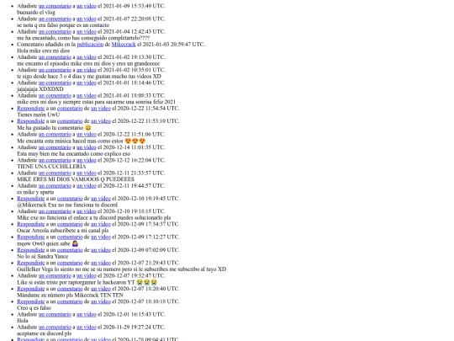Open 'un comentario' link dated 2021-01-07 22:20:08
Screen dimensions: 454x341
pyautogui.click(x=55, y=19)
